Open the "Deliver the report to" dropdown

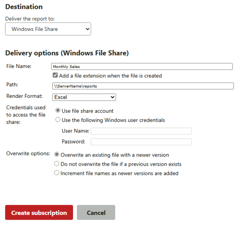coord(48,29)
